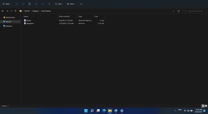Image resolution: width=208 pixels, height=114 pixels.
Task: Open the Sort dropdown menu
Action: tap(59, 4)
